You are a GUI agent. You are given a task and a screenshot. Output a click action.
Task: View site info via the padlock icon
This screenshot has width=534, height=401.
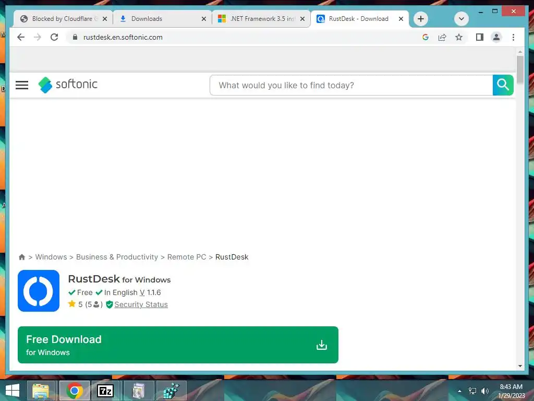coord(75,37)
